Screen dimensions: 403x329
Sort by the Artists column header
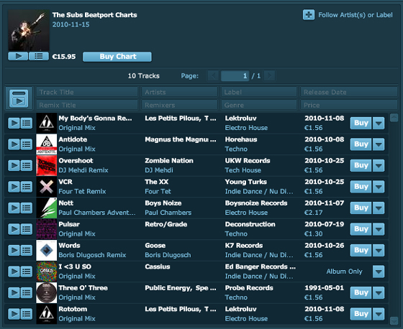[x=179, y=92]
